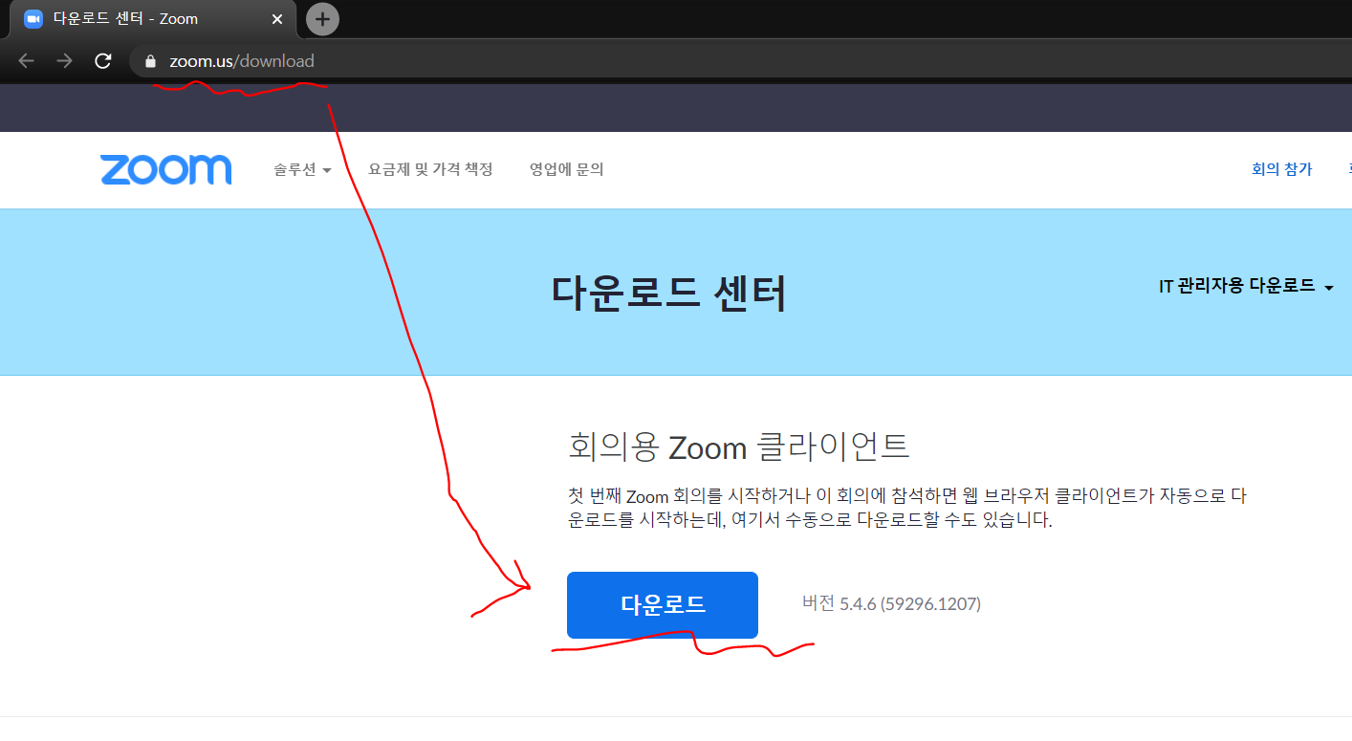1352x741 pixels.
Task: Reload the page with the refresh icon
Action: click(x=103, y=61)
